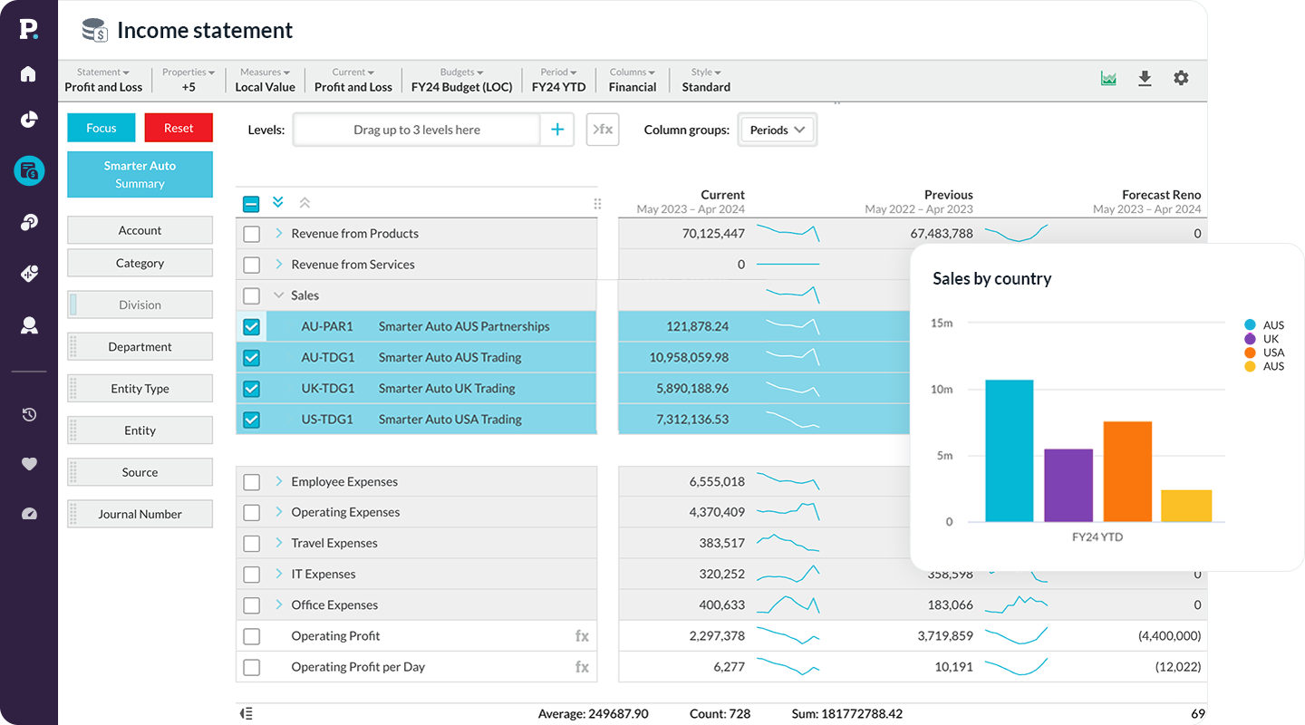Click the chart view icon in toolbar
This screenshot has width=1305, height=725.
pyautogui.click(x=1108, y=79)
